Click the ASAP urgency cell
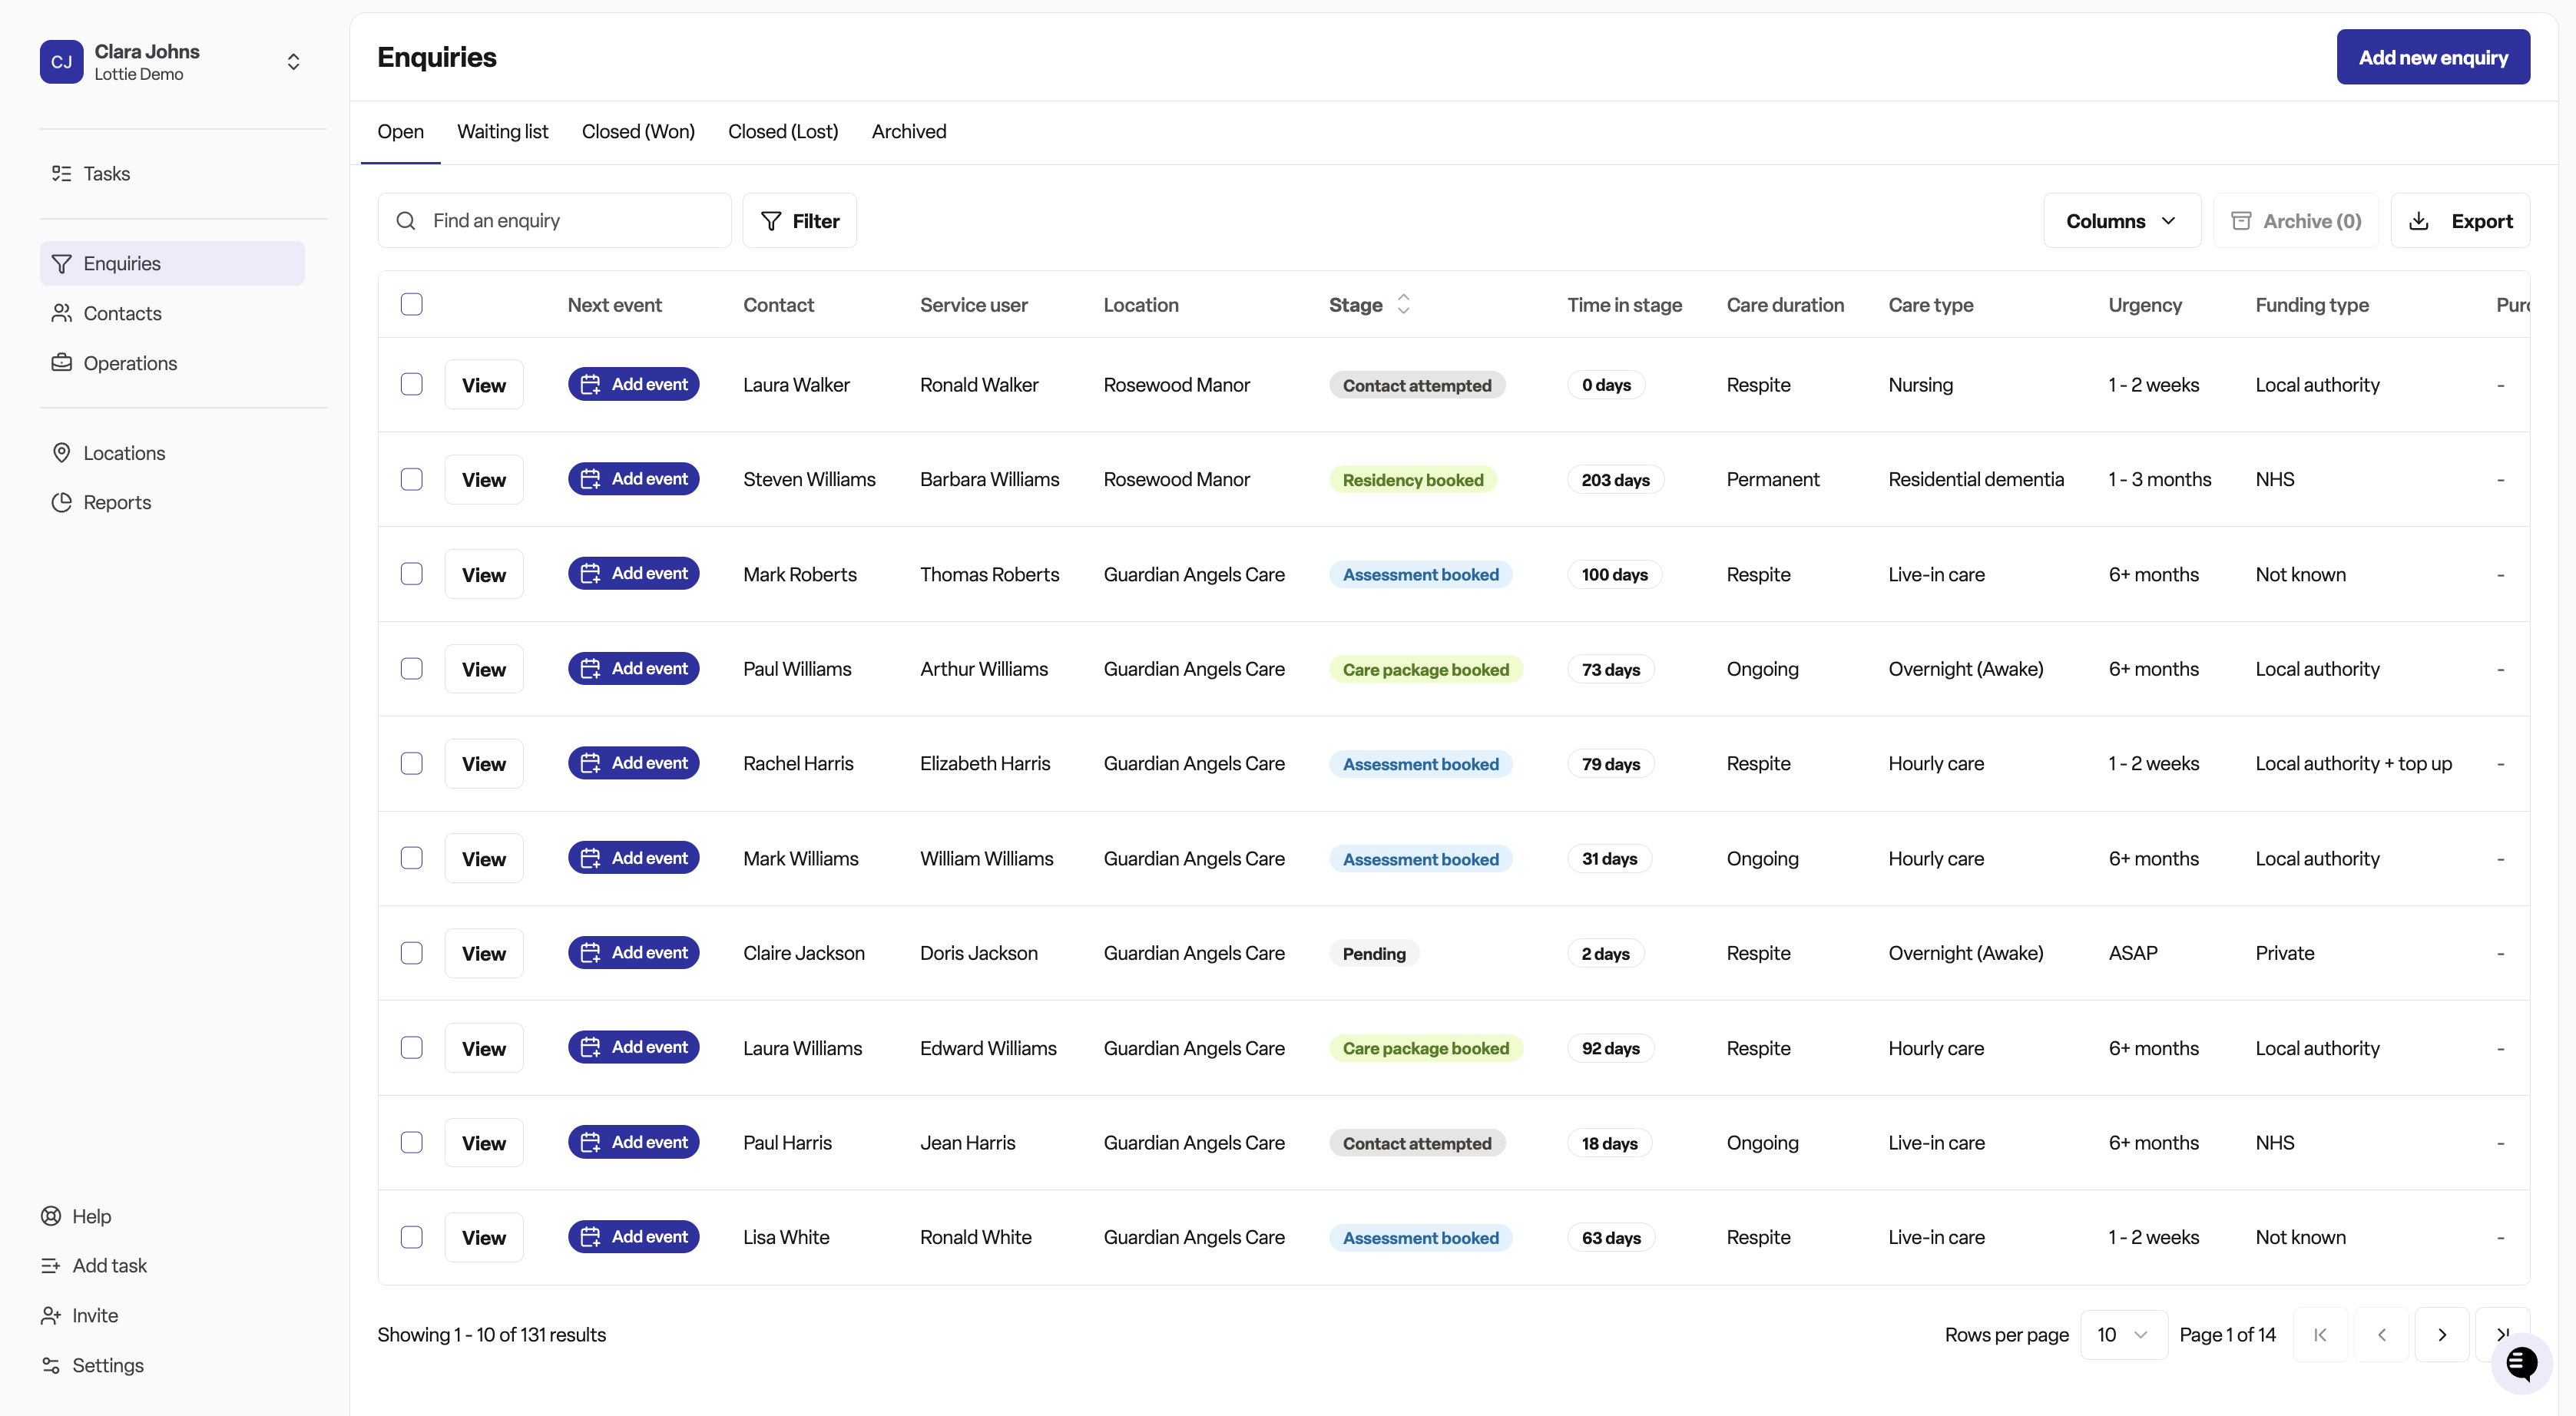This screenshot has width=2576, height=1416. [x=2133, y=953]
